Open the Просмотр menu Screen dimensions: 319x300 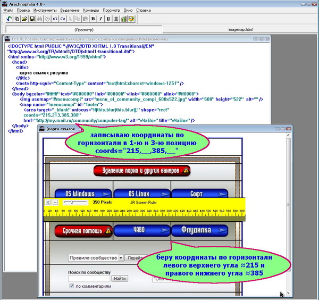(x=111, y=11)
